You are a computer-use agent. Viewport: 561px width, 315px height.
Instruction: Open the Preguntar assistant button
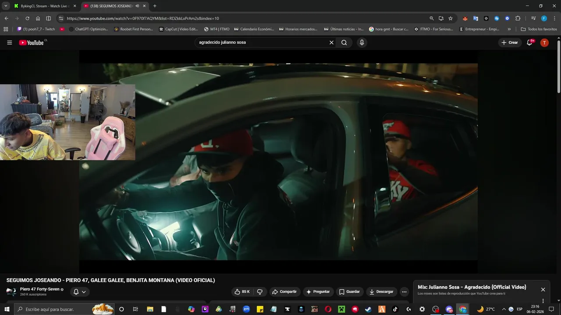click(x=318, y=292)
